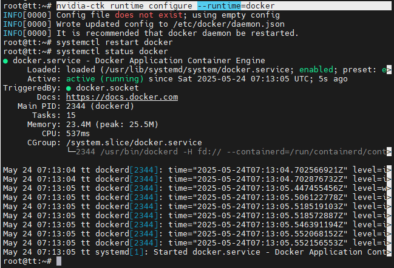394x268 pixels.
Task: Click the 'systemctl status docker' command
Action: (112, 51)
